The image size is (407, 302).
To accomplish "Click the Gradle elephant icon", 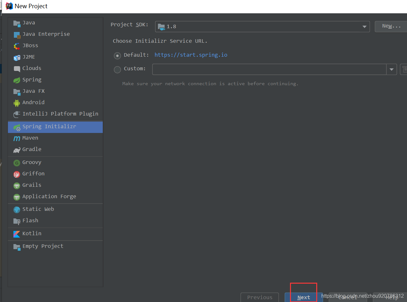I will point(17,150).
